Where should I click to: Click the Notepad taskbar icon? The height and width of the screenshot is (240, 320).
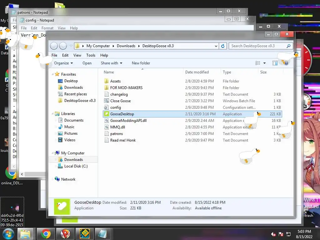(x=102, y=234)
